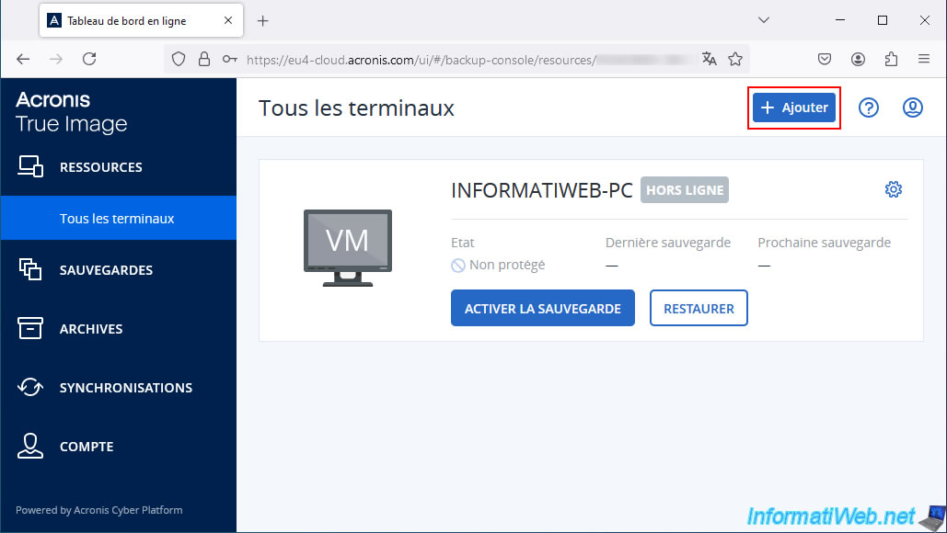This screenshot has height=533, width=947.
Task: Click the shield tracking protection icon
Action: click(x=179, y=59)
